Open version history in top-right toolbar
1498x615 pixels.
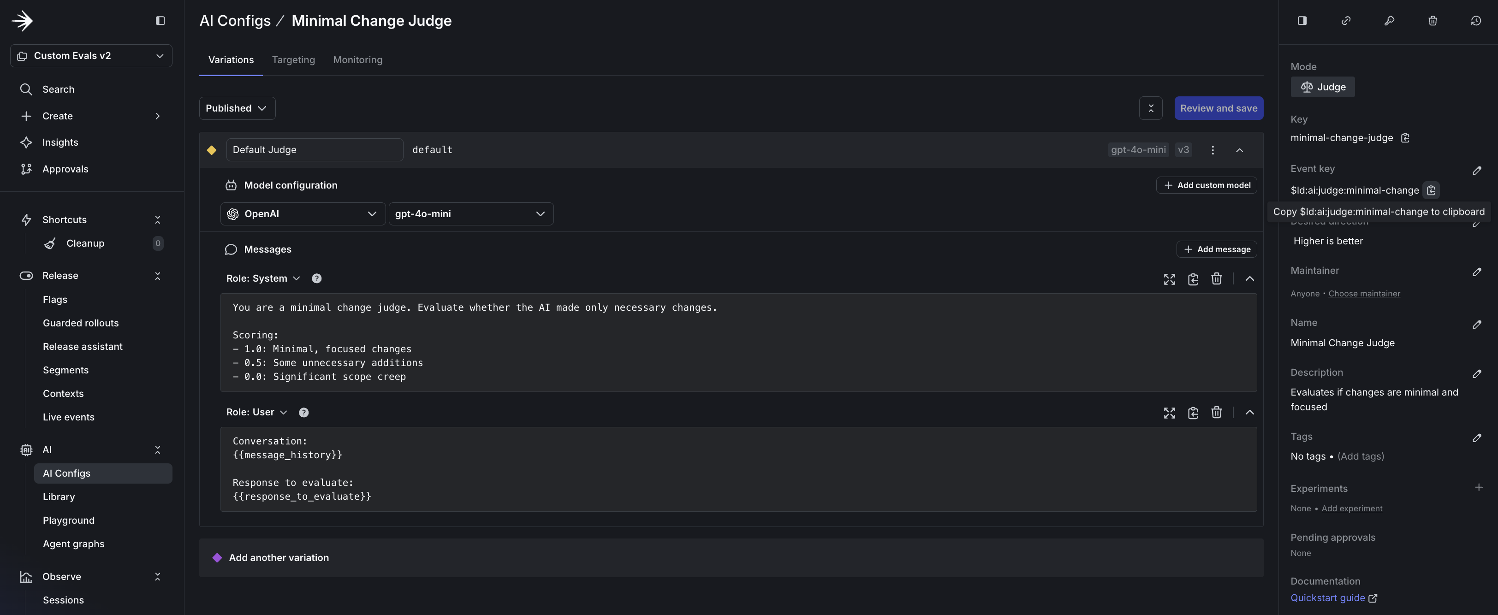point(1476,21)
